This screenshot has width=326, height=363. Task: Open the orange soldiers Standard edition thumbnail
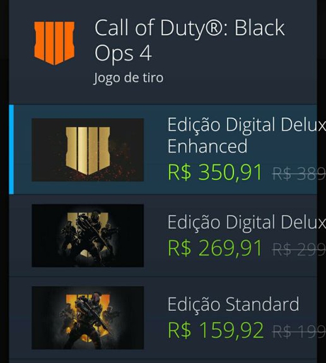pyautogui.click(x=88, y=318)
